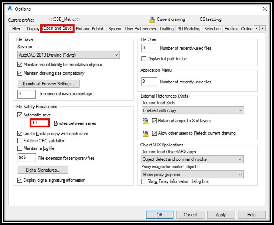
Task: Open Demand load ObjectARX apps dropdown
Action: pyautogui.click(x=192, y=159)
